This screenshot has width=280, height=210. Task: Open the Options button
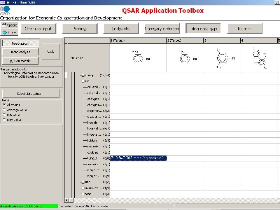pos(9,25)
